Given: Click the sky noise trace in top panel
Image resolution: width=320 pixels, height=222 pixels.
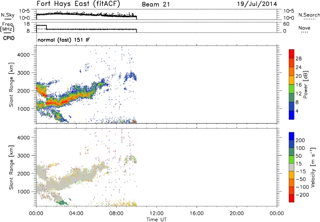Looking at the screenshot, I should [86, 14].
